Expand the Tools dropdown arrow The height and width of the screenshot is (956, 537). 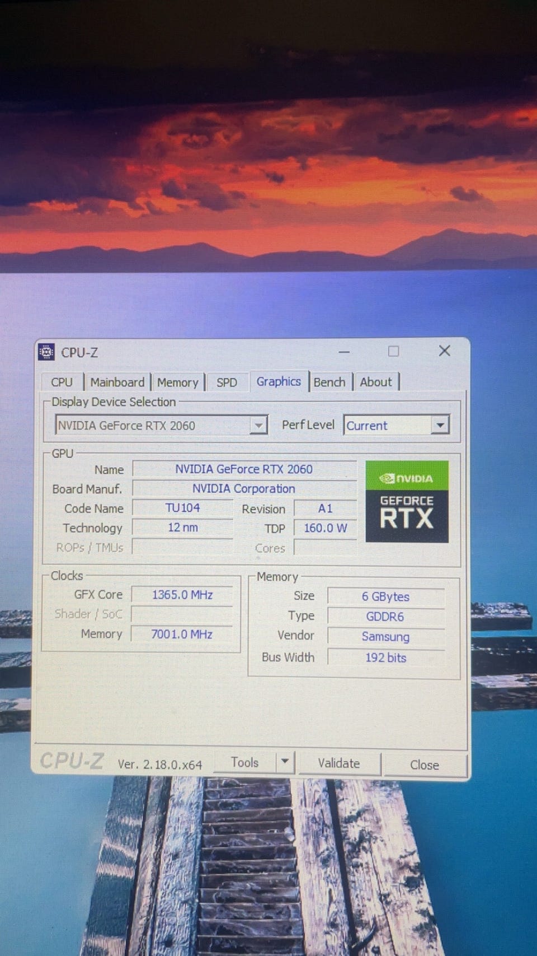tap(285, 762)
